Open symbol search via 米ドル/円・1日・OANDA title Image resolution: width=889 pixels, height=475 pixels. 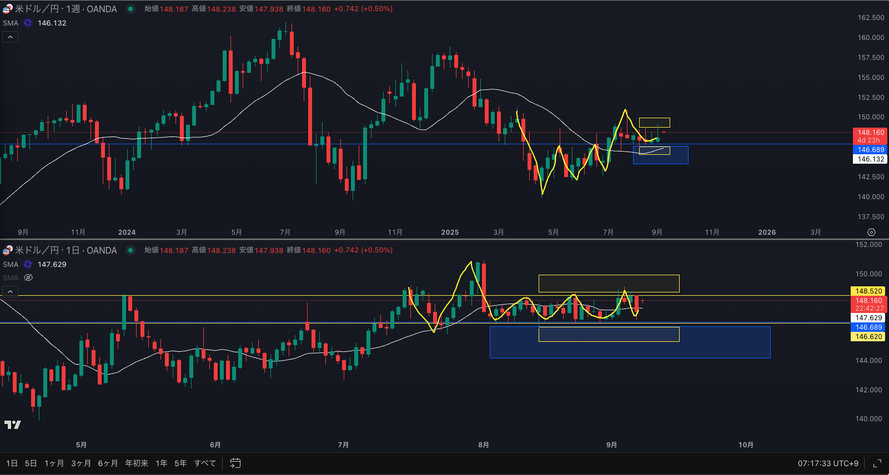click(66, 250)
